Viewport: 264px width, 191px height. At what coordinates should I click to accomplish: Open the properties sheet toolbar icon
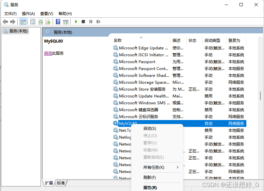click(x=33, y=22)
